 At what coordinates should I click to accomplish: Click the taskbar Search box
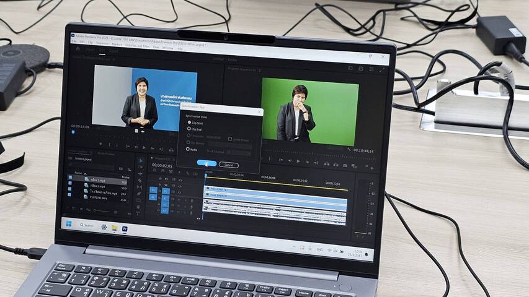click(x=87, y=225)
